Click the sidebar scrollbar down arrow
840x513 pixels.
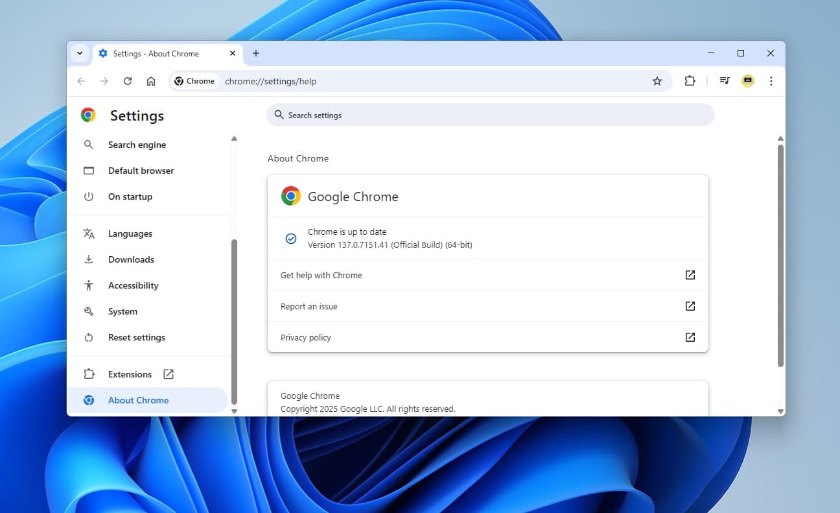pyautogui.click(x=234, y=411)
